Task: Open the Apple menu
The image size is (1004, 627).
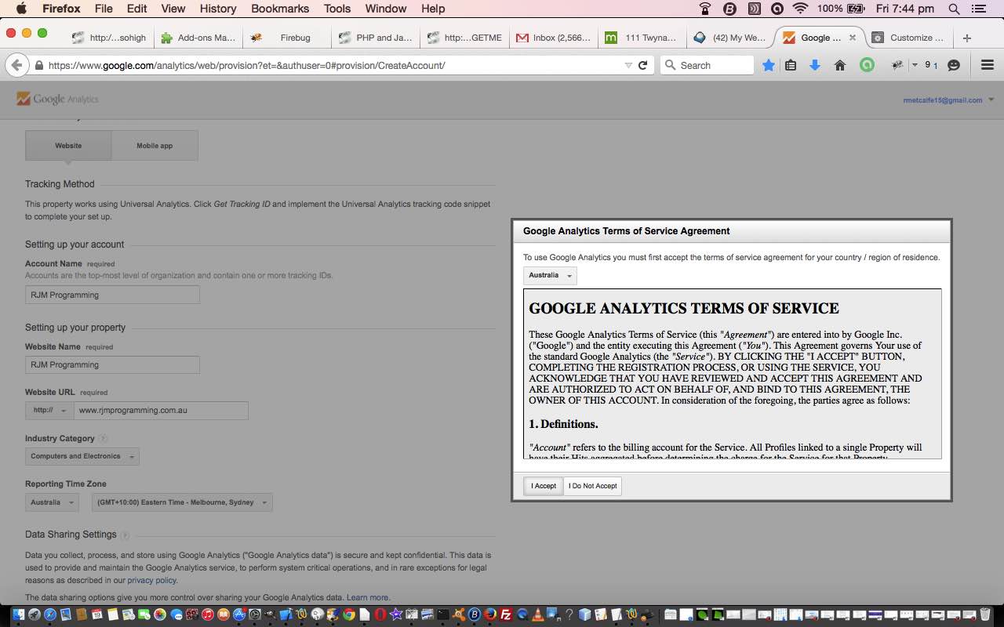Action: coord(21,9)
